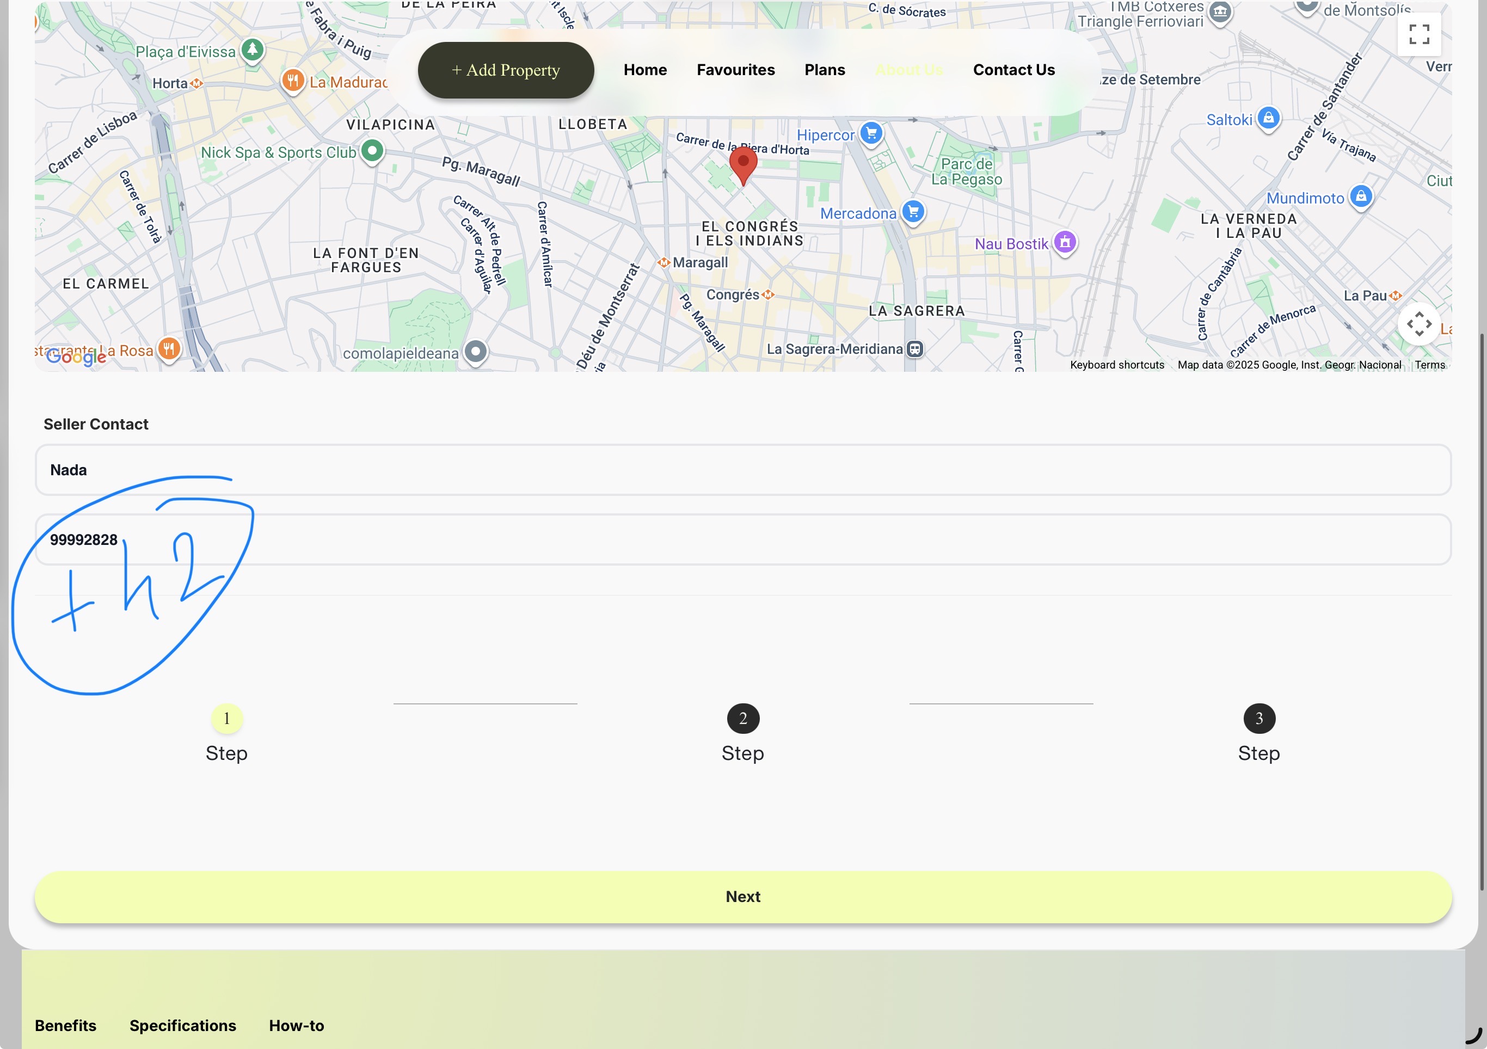Click the phone number input field

click(x=743, y=539)
